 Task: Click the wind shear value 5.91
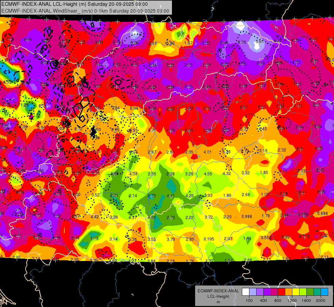(x=260, y=41)
